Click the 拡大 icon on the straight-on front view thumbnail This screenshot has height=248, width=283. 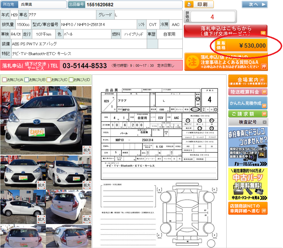[41, 185]
